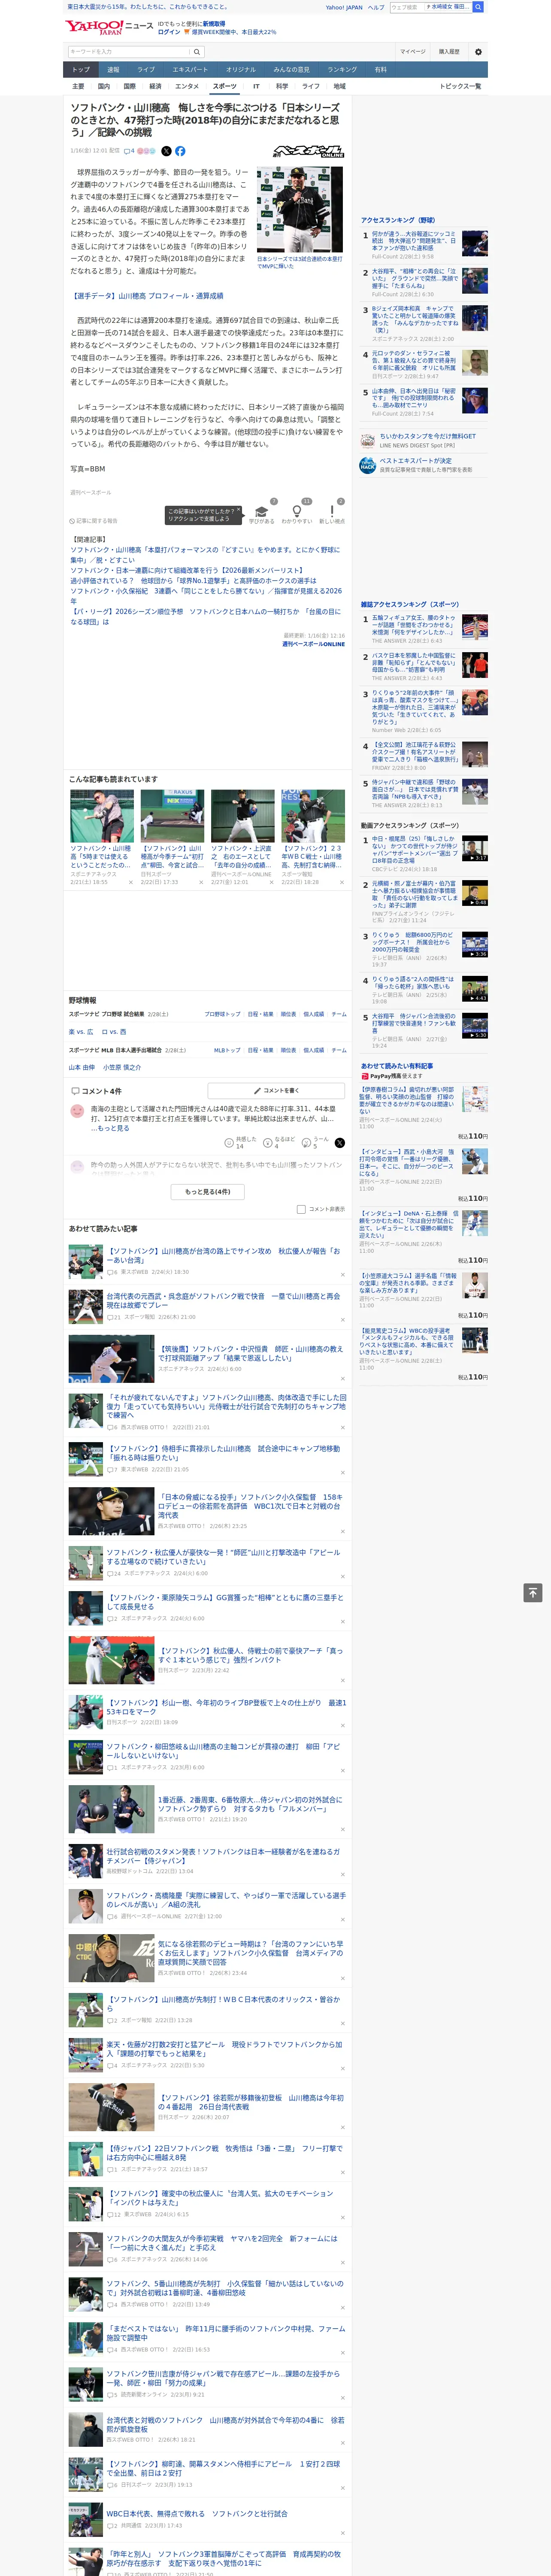Click the うーん face reaction on comment
This screenshot has height=2576, width=551.
tap(307, 1142)
